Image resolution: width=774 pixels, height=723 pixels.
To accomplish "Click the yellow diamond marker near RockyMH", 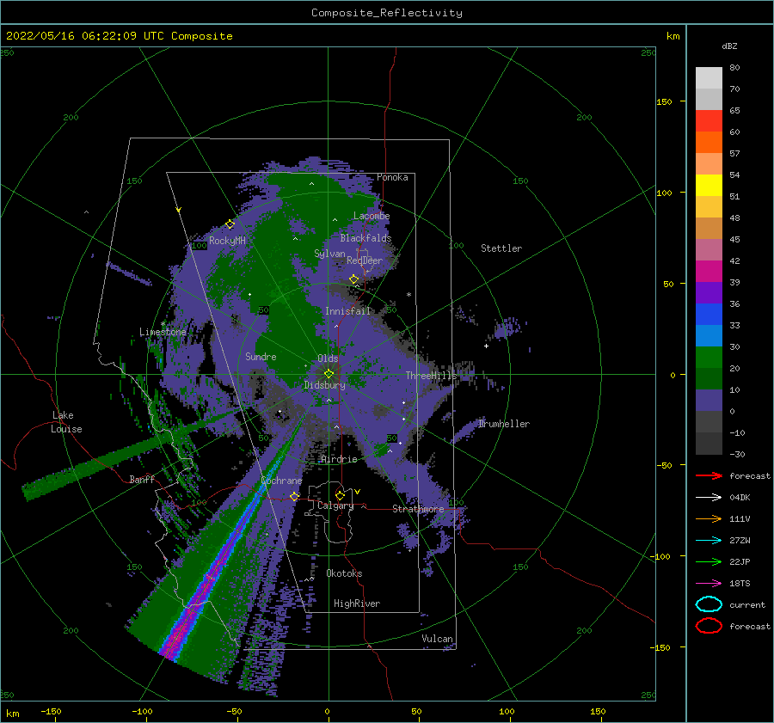I will (x=230, y=224).
